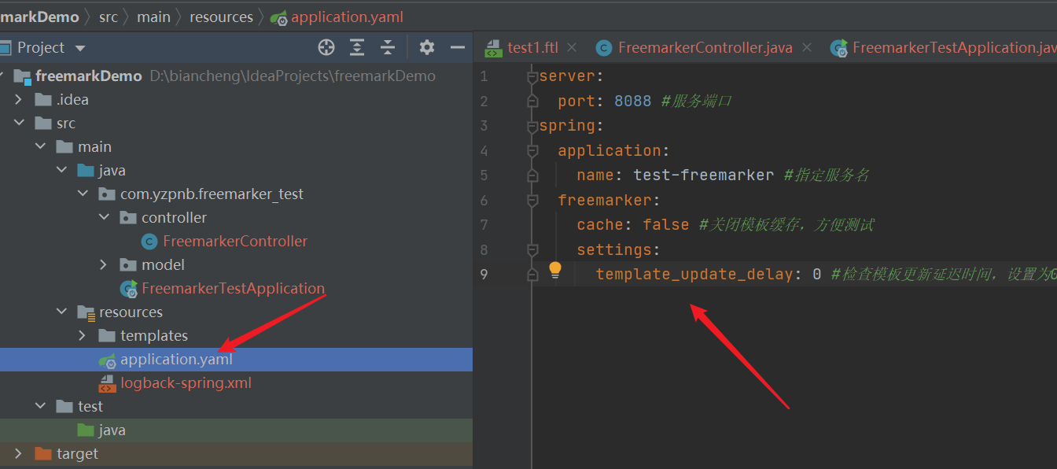Switch to FreemarkerController.java tab

pos(705,48)
